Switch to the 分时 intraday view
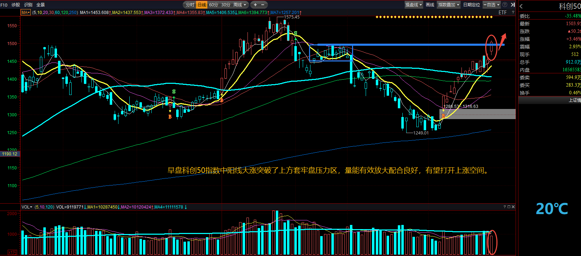Viewport: 581px width, 256px height. (x=190, y=5)
